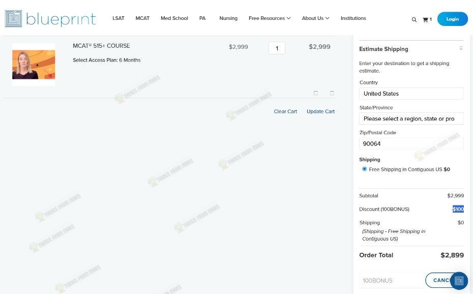The image size is (473, 294).
Task: Click the Estimate Shipping heading
Action: point(383,49)
